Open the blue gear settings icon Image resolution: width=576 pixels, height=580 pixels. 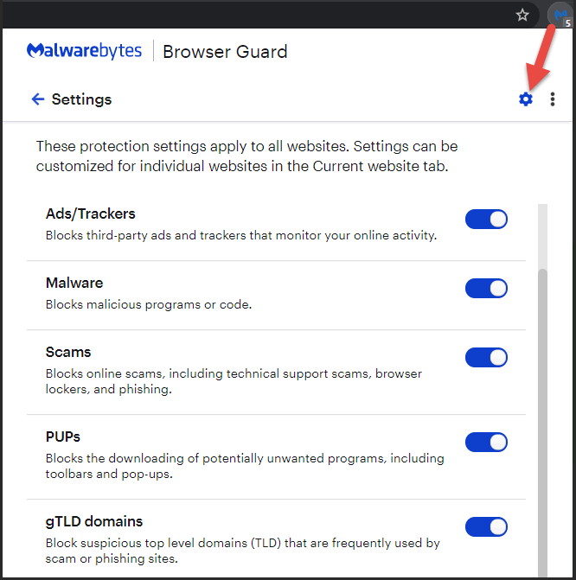526,99
